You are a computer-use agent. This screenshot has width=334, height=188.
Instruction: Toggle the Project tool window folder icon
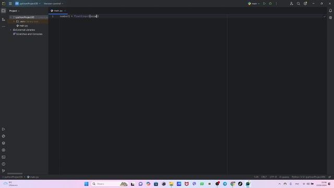click(x=4, y=10)
